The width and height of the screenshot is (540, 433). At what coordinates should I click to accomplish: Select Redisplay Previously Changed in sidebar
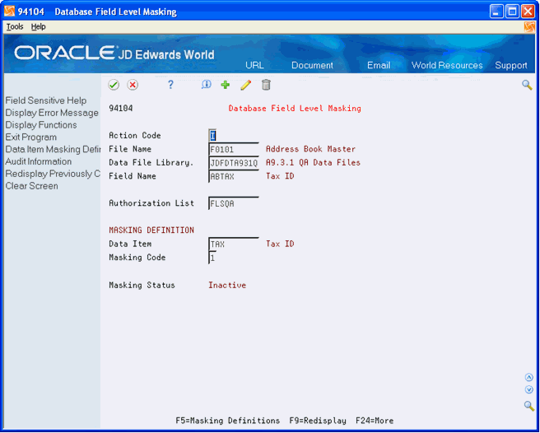[x=53, y=174]
